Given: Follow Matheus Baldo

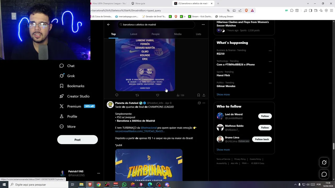Looking at the screenshot, I should [x=265, y=128].
